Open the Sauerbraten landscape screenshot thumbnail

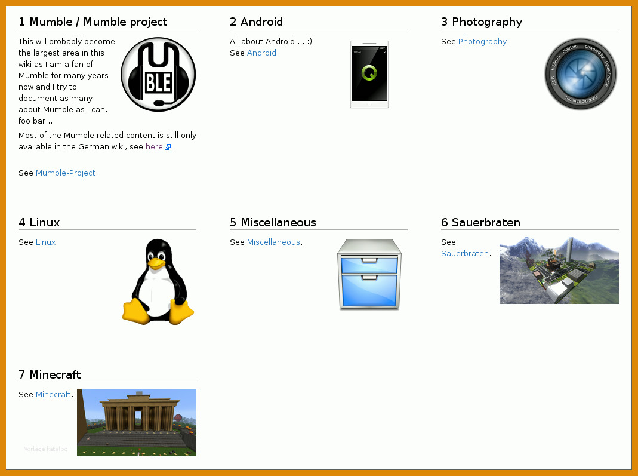pos(559,271)
